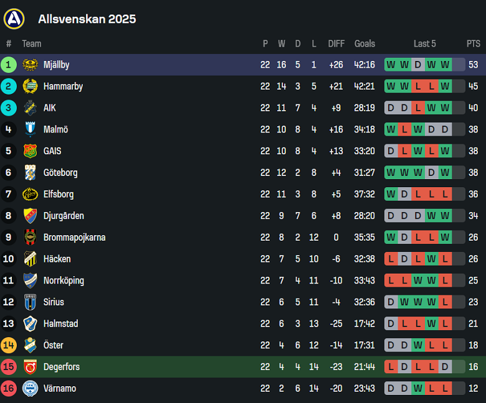The image size is (486, 403).
Task: Click the GAIS club badge
Action: pyautogui.click(x=30, y=151)
